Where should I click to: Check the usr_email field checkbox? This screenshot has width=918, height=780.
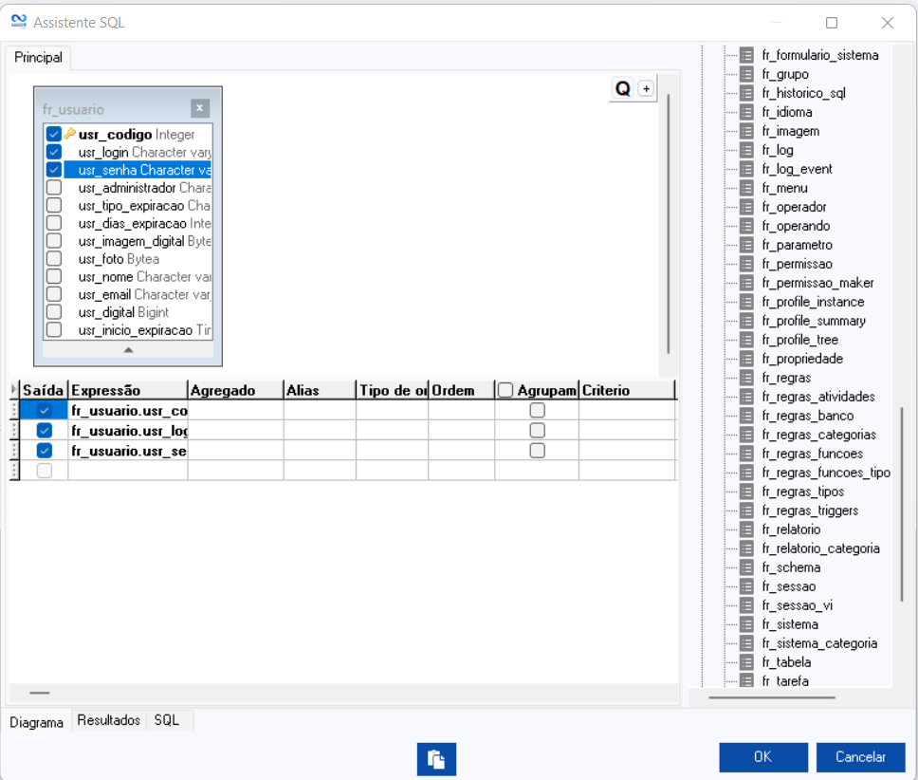(x=54, y=294)
